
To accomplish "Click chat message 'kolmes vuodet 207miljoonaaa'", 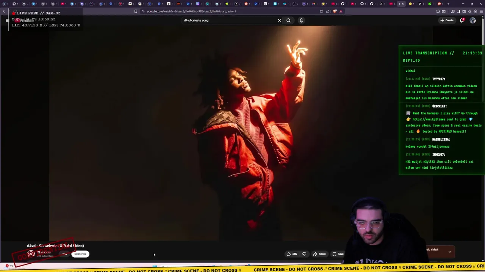I will (x=427, y=147).
